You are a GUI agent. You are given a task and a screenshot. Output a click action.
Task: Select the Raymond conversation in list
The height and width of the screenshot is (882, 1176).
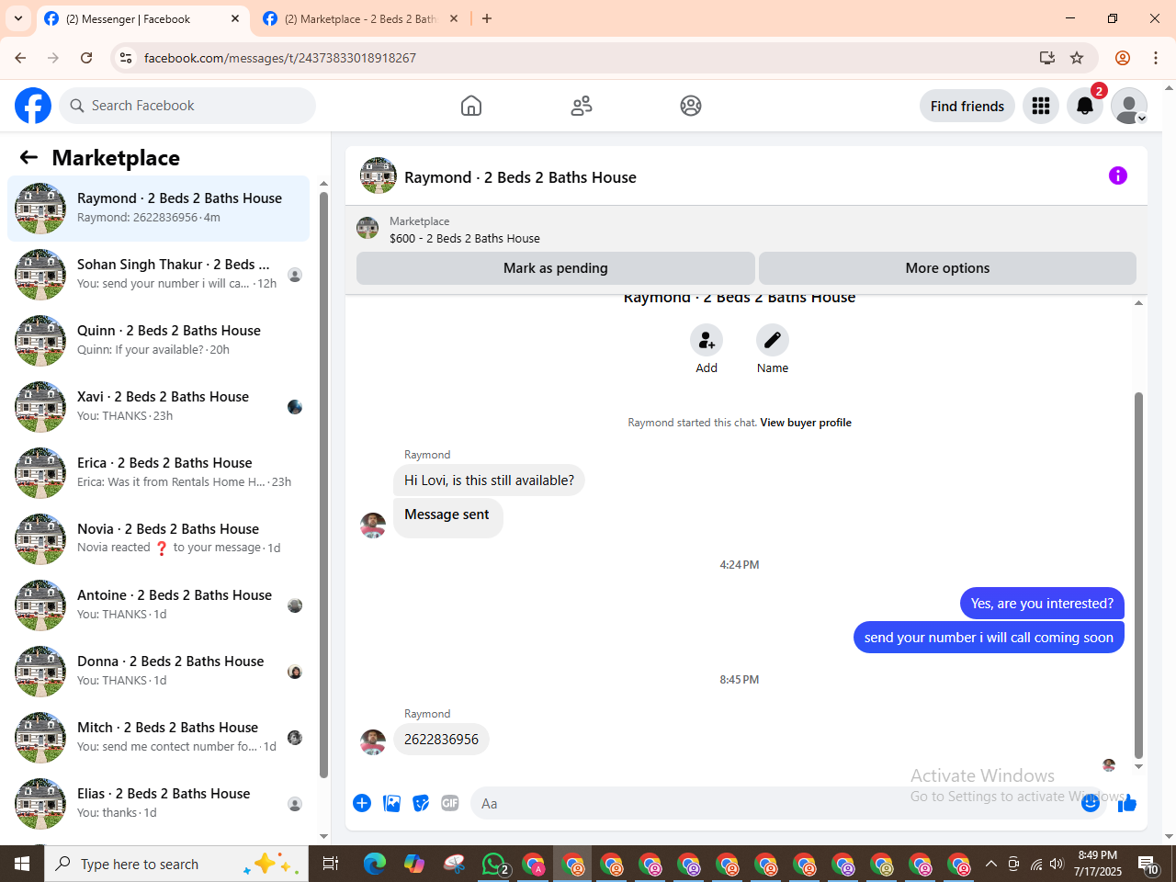[159, 209]
